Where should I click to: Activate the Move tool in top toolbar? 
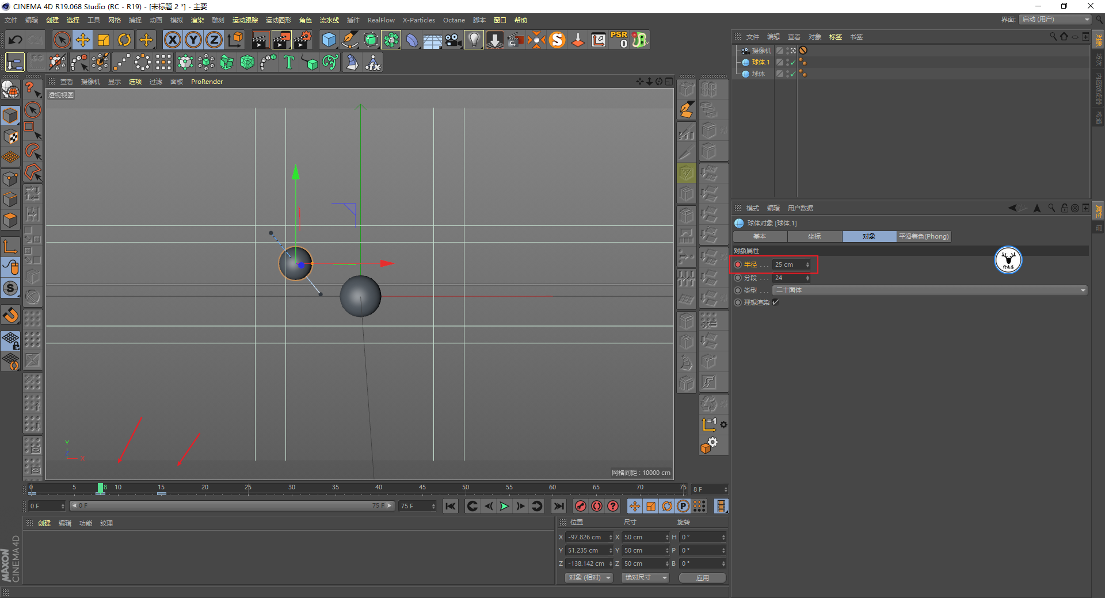point(82,40)
